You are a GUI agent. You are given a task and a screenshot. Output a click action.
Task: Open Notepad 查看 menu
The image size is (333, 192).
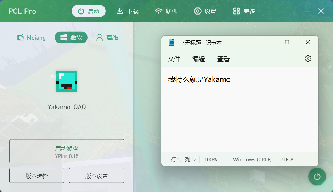tap(224, 59)
